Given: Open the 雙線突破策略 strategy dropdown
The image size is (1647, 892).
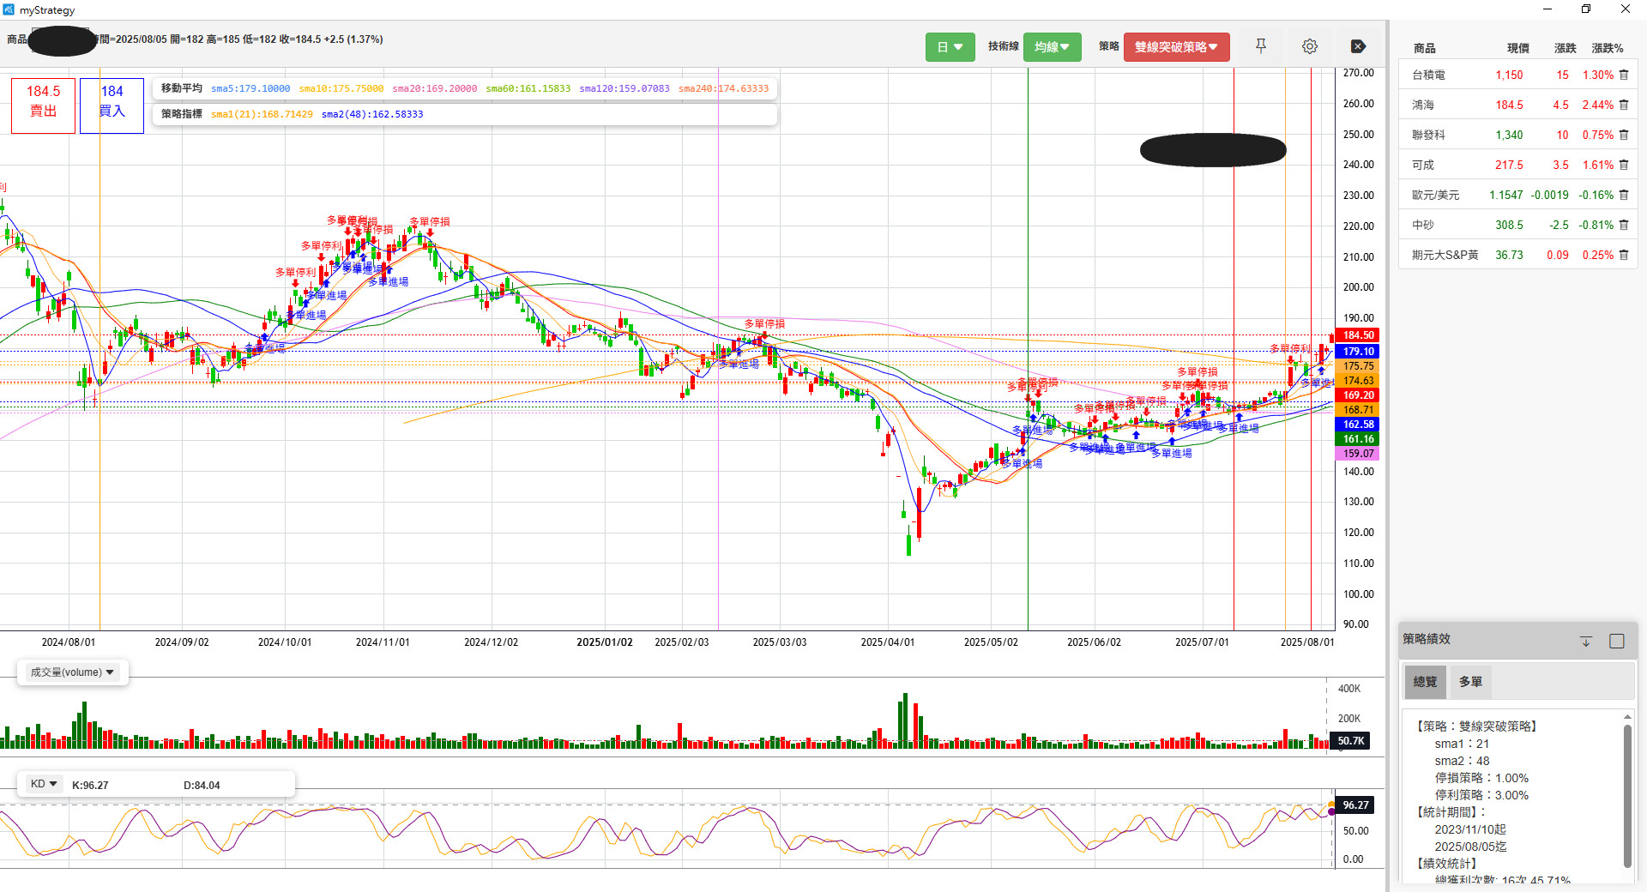Looking at the screenshot, I should tap(1176, 47).
